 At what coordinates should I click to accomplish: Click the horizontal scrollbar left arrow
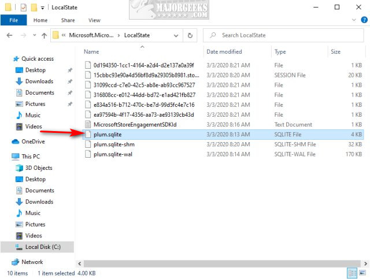point(80,263)
